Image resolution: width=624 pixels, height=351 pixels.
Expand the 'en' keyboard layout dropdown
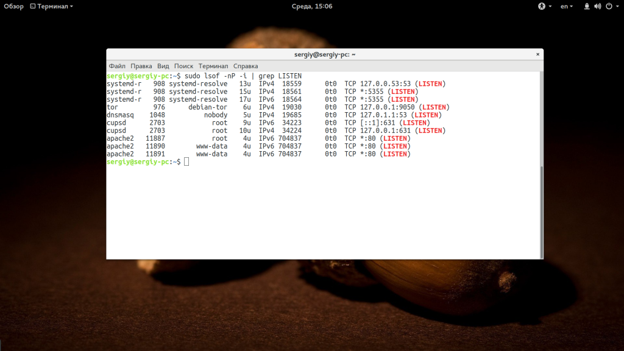pyautogui.click(x=567, y=6)
